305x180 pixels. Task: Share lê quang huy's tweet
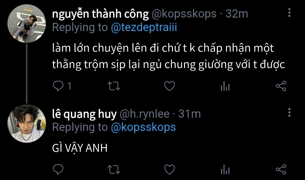[x=281, y=169]
